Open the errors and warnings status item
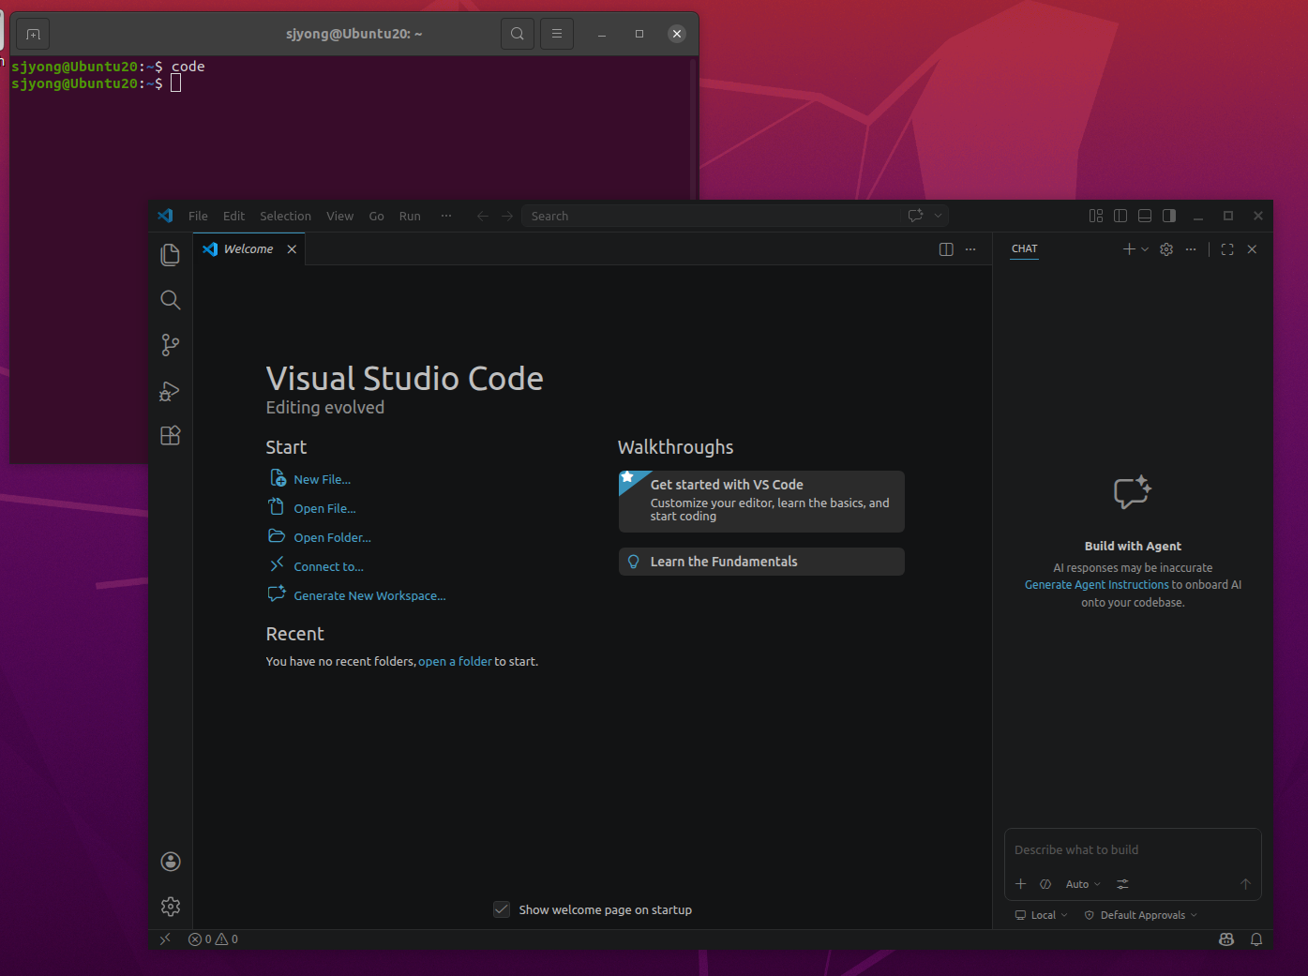1308x976 pixels. coord(213,938)
